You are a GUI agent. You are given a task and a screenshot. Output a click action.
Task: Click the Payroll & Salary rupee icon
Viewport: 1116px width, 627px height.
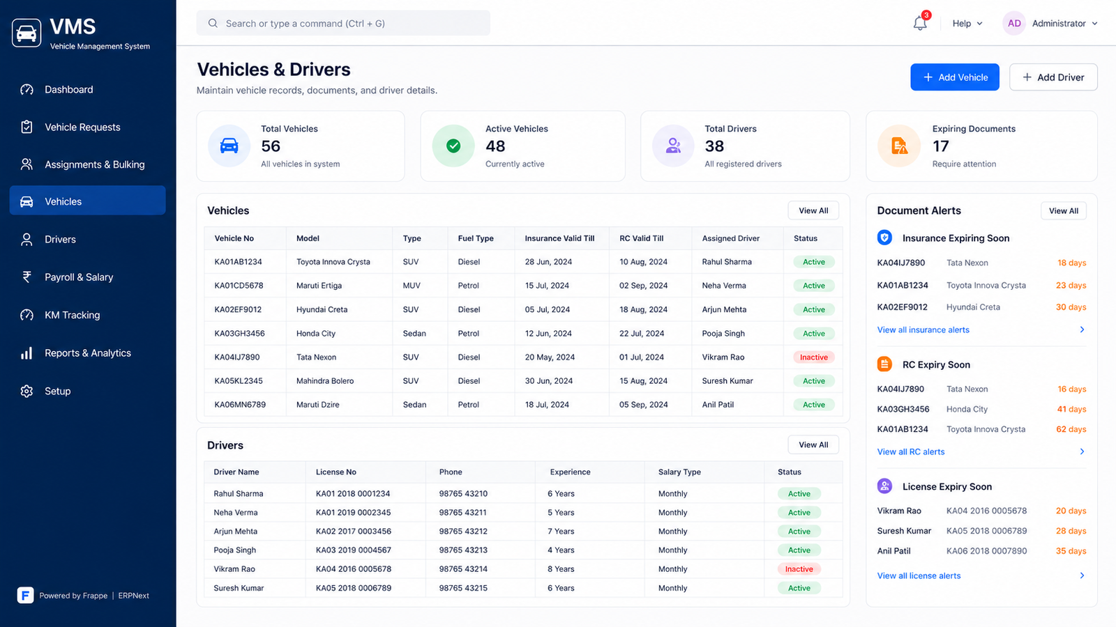[x=27, y=277]
